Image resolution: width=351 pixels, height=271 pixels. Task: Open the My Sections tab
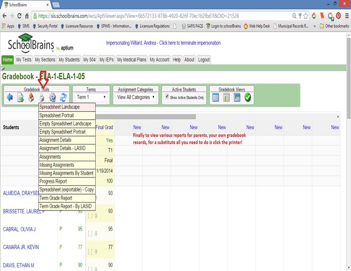pyautogui.click(x=45, y=60)
